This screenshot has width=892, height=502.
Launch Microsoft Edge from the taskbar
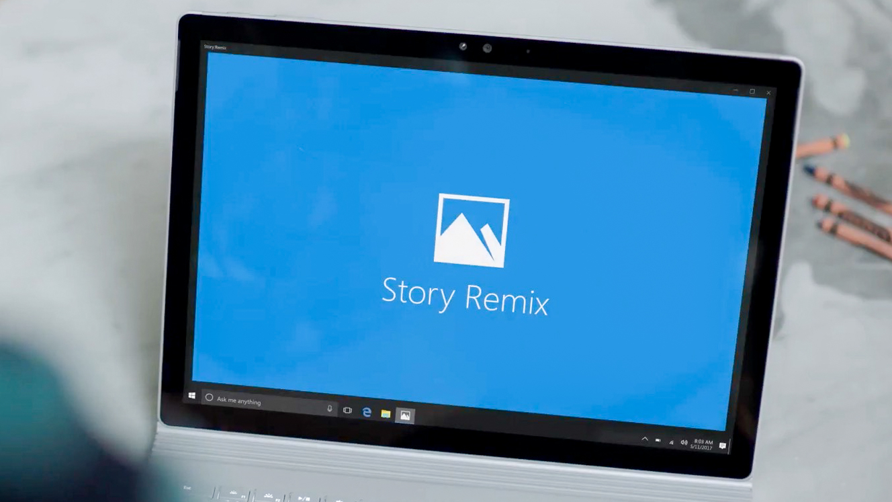(x=367, y=412)
